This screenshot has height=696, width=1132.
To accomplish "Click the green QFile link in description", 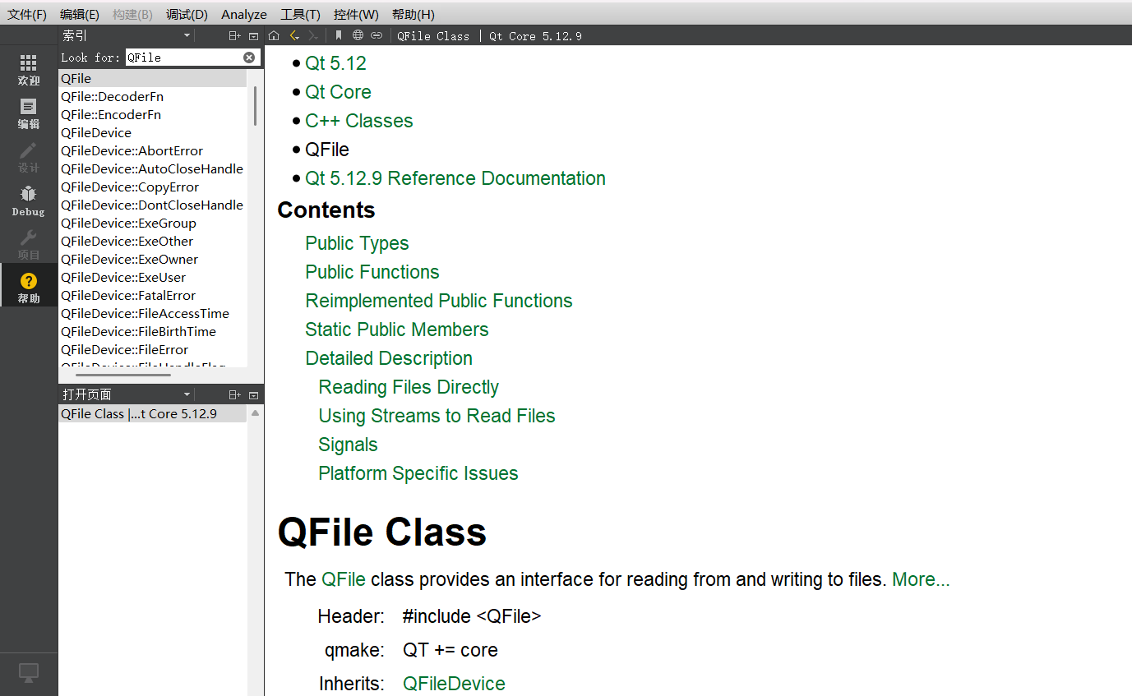I will click(x=344, y=579).
